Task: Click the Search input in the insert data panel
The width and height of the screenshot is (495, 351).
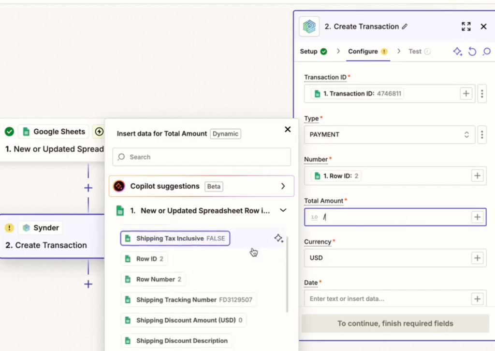Action: [x=201, y=157]
